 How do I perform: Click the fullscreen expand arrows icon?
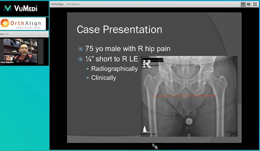[x=255, y=4]
